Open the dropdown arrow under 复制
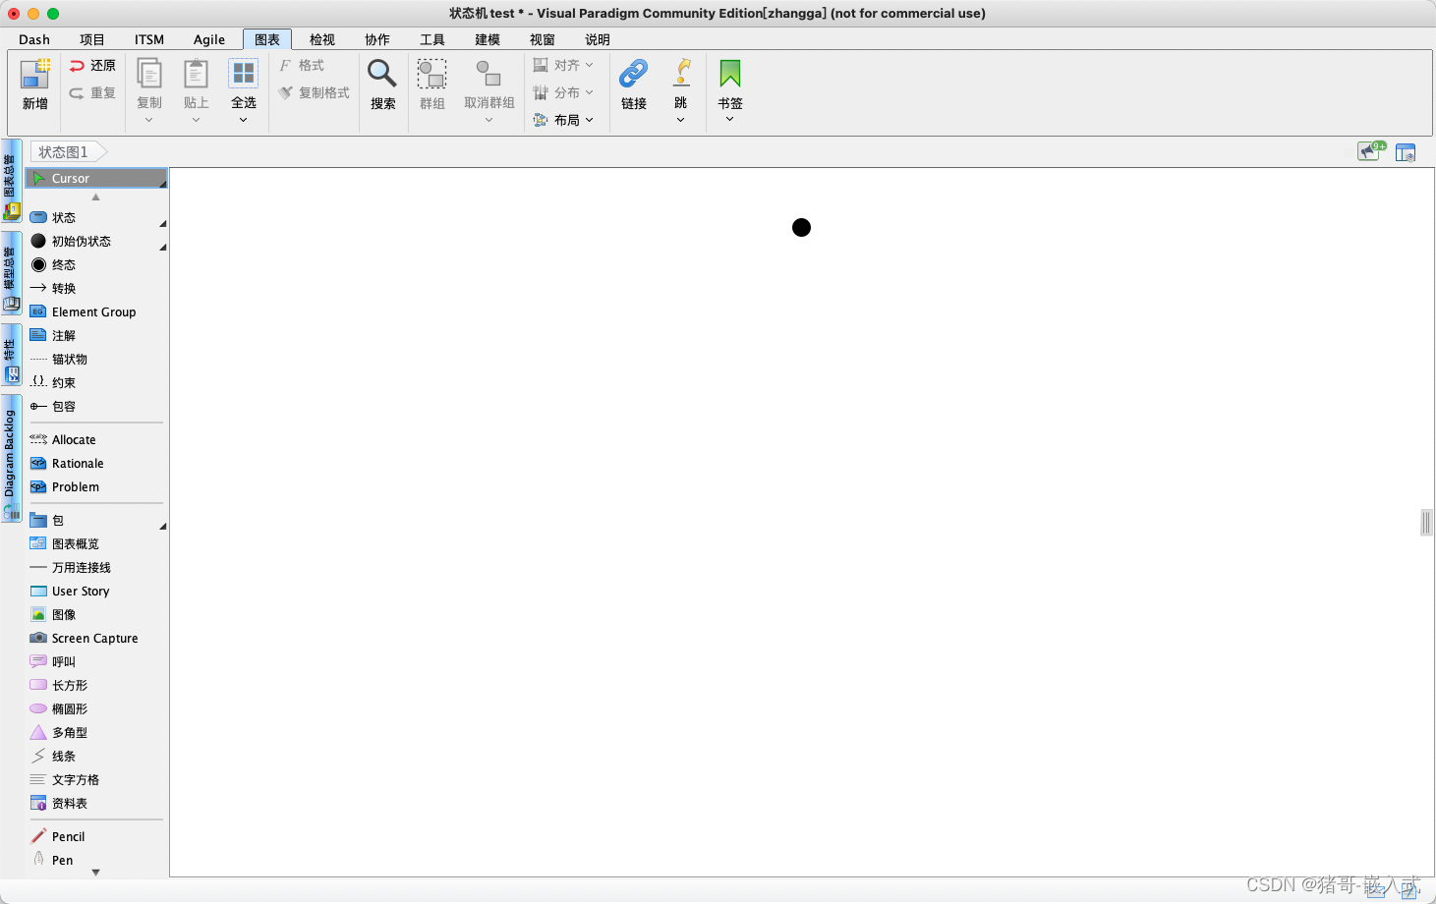This screenshot has height=904, width=1436. click(x=149, y=120)
